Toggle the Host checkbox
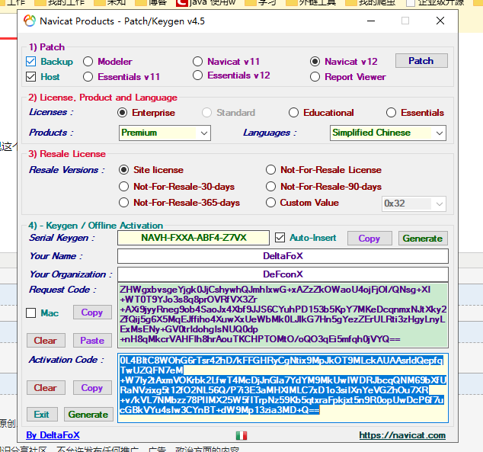483x452 pixels. (x=30, y=76)
